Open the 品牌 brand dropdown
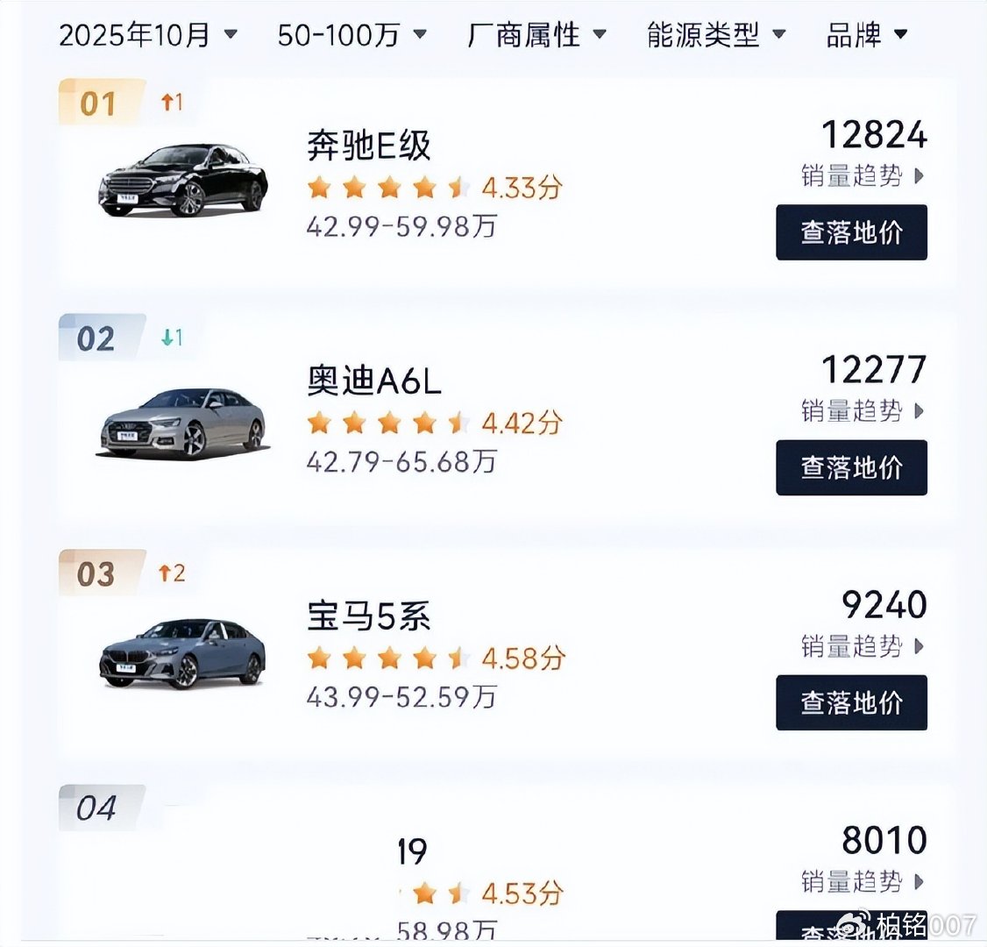This screenshot has width=987, height=947. pos(866,35)
